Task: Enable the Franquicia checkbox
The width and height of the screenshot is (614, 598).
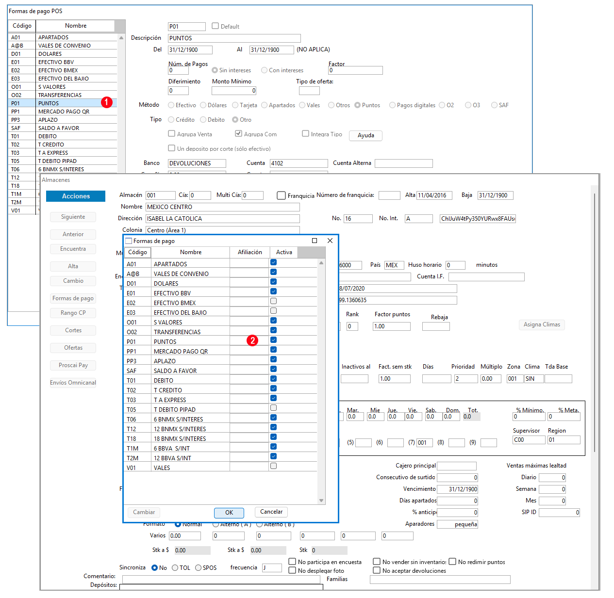Action: (x=281, y=195)
